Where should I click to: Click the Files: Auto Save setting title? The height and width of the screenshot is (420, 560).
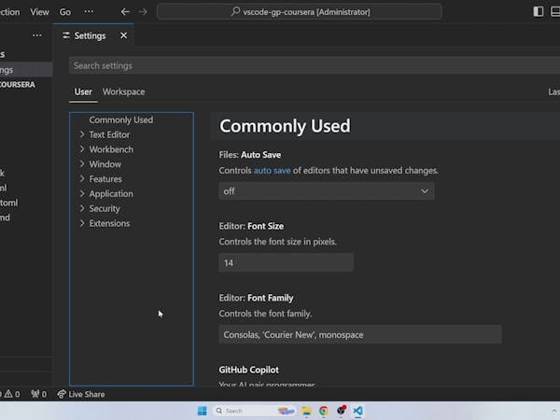(250, 155)
